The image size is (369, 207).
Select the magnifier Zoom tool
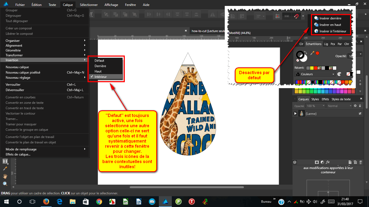click(5, 184)
